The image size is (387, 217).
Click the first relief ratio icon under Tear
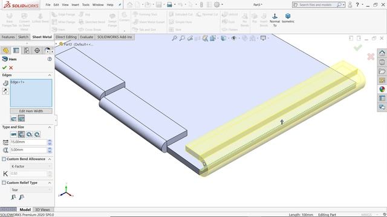point(13,197)
